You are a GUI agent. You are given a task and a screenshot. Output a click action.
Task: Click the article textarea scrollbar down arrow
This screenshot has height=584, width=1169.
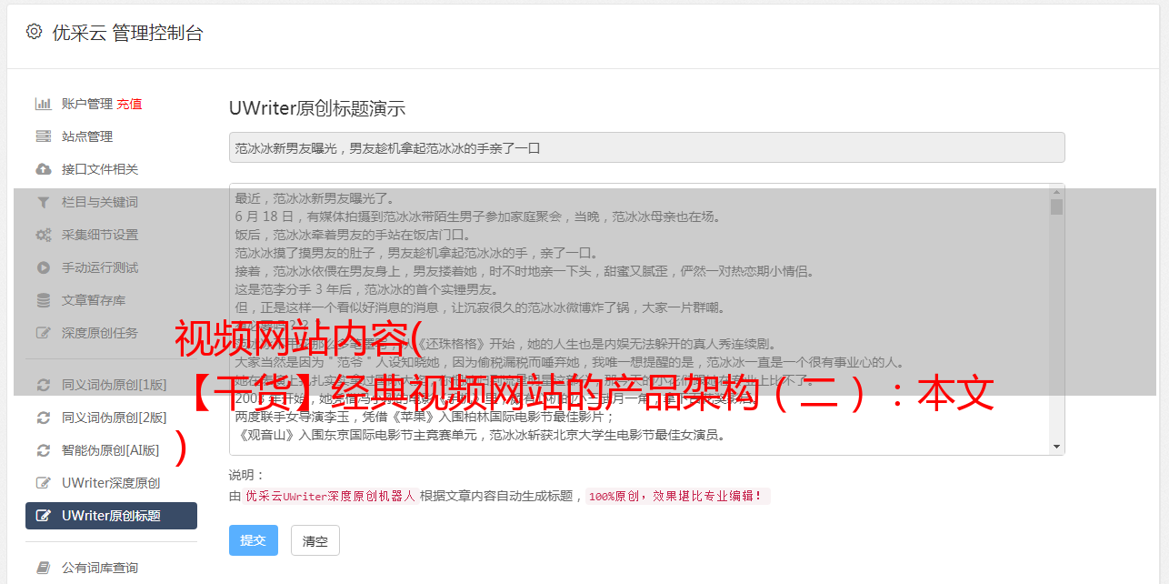(x=1056, y=447)
